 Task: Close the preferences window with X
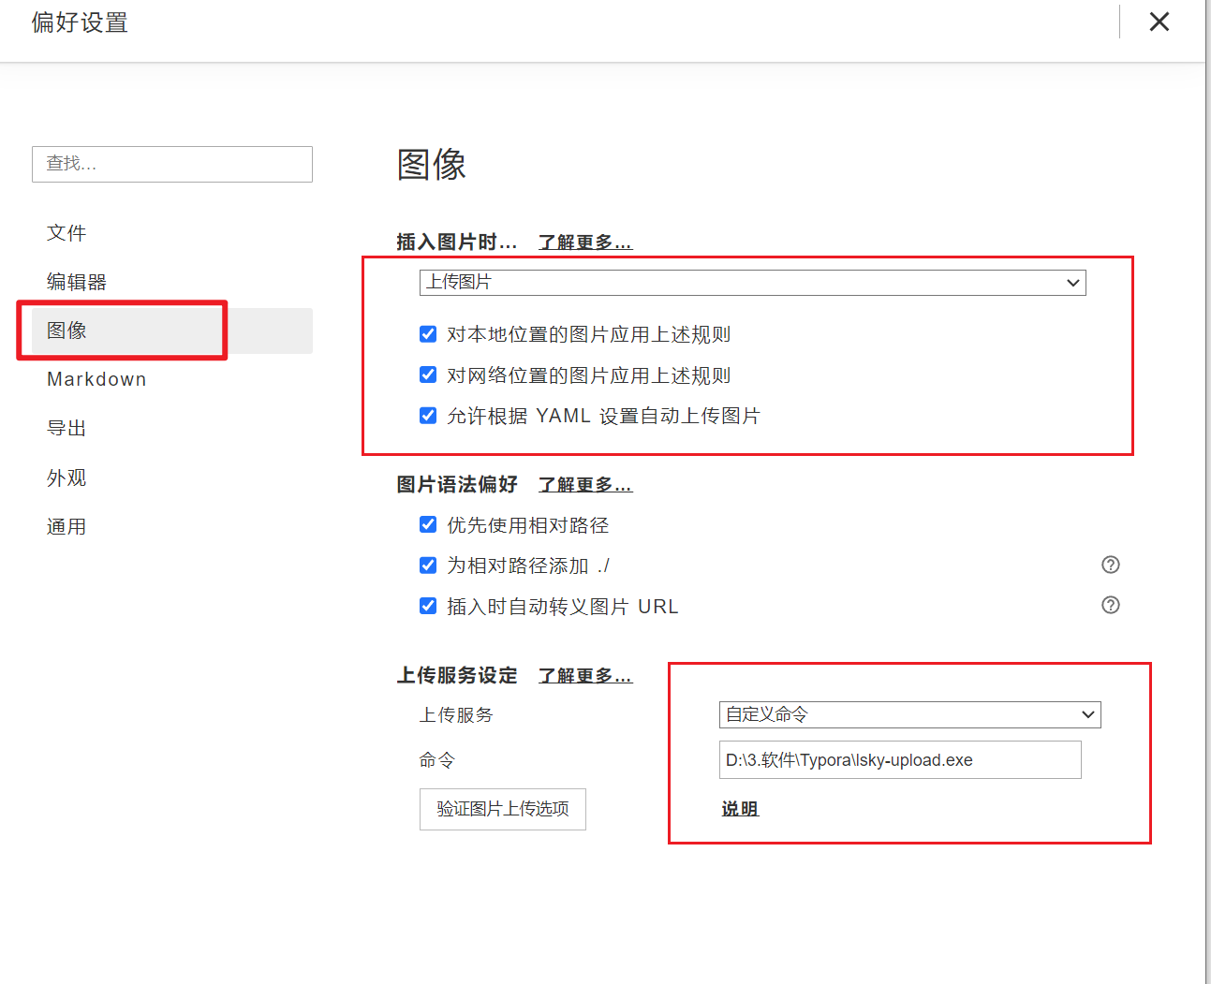[1159, 22]
